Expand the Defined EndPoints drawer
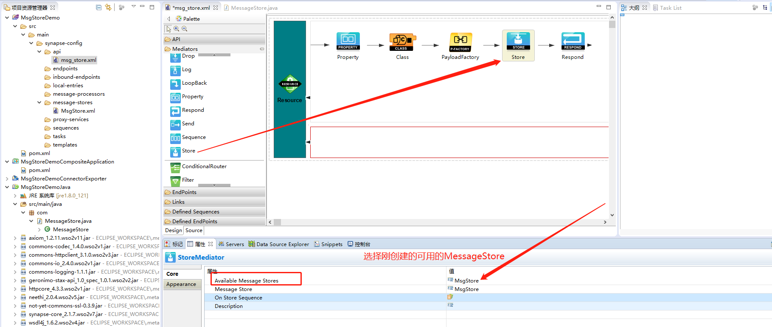Image resolution: width=772 pixels, height=327 pixels. [214, 222]
